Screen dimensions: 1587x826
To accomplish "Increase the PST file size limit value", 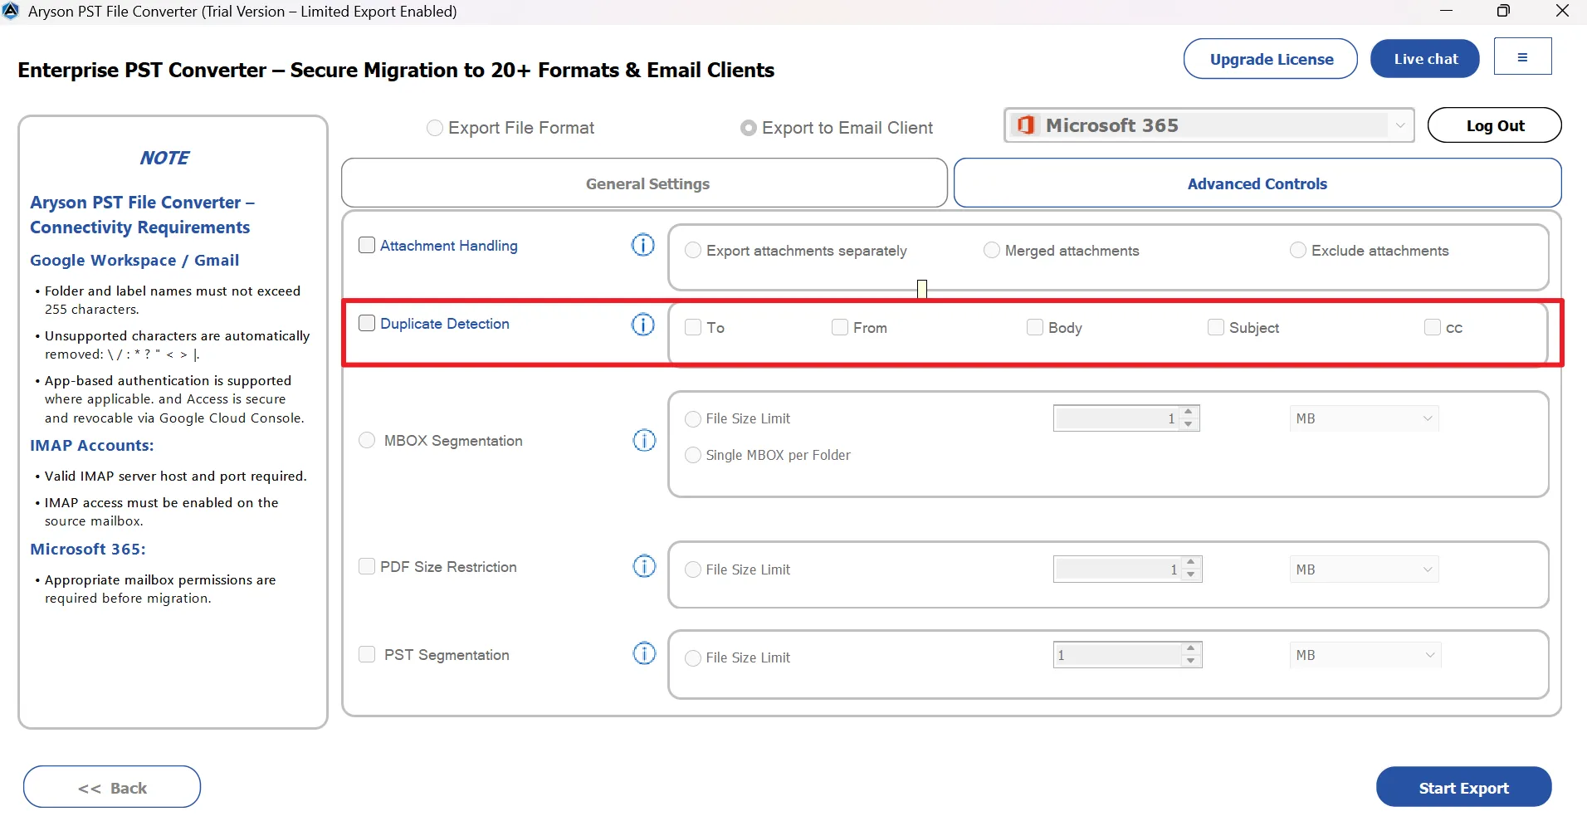I will (x=1191, y=648).
